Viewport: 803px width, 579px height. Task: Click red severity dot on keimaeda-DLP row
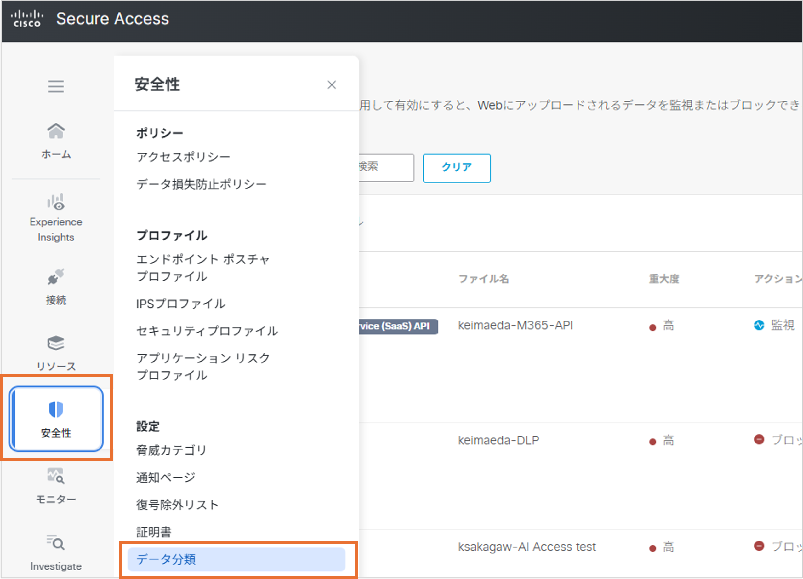coord(652,442)
